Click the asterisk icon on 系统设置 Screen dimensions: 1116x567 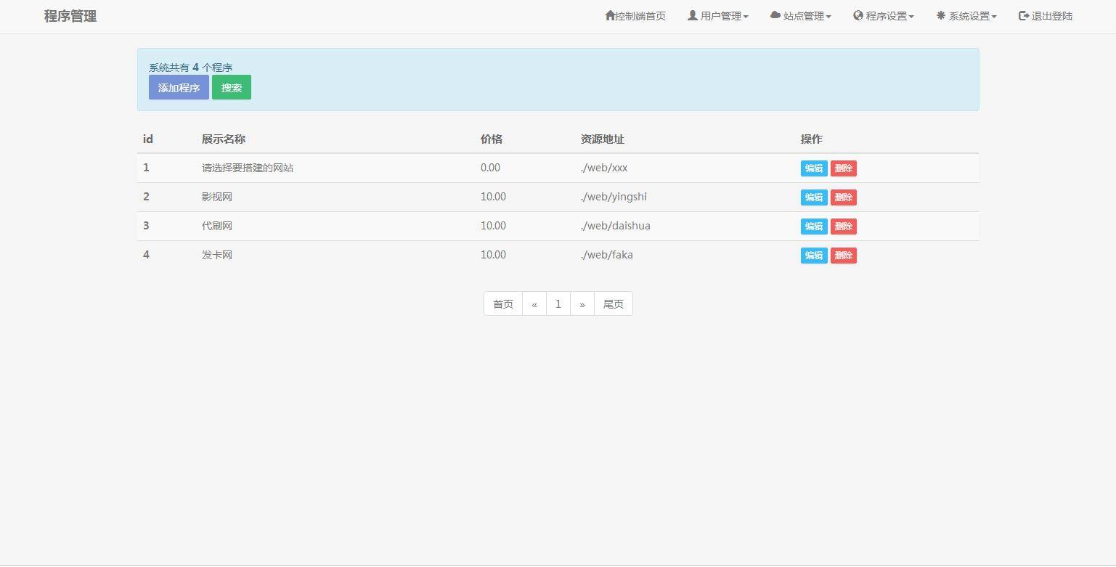[940, 15]
